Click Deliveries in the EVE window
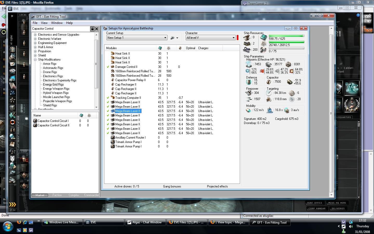This screenshot has height=234, width=374. [x=338, y=209]
